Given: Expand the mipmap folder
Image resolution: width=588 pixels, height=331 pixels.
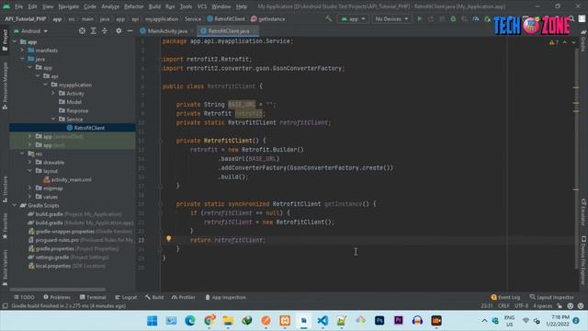Looking at the screenshot, I should click(x=30, y=188).
